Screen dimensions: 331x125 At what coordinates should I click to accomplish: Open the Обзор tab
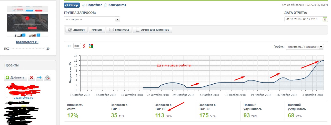click(72, 5)
